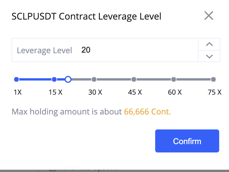229x172 pixels.
Task: Increase leverage with the up chevron
Action: pos(209,44)
